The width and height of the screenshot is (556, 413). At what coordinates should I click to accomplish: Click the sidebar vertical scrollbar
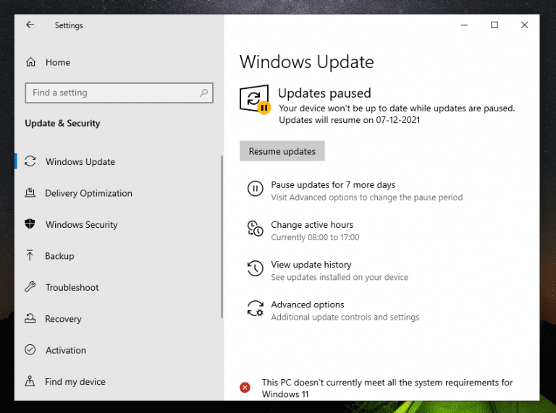point(222,239)
